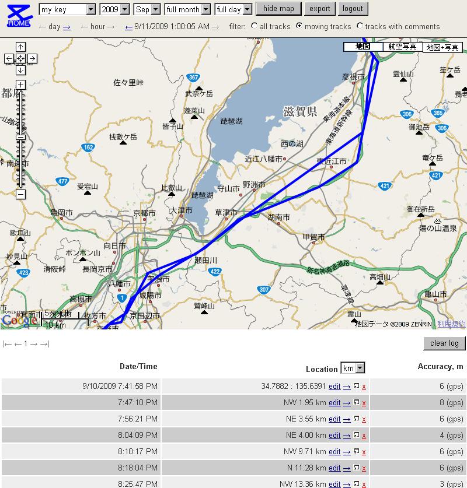The image size is (467, 488).
Task: Click the 9/11/2009 1:00:05 AM timestamp
Action: (x=172, y=26)
